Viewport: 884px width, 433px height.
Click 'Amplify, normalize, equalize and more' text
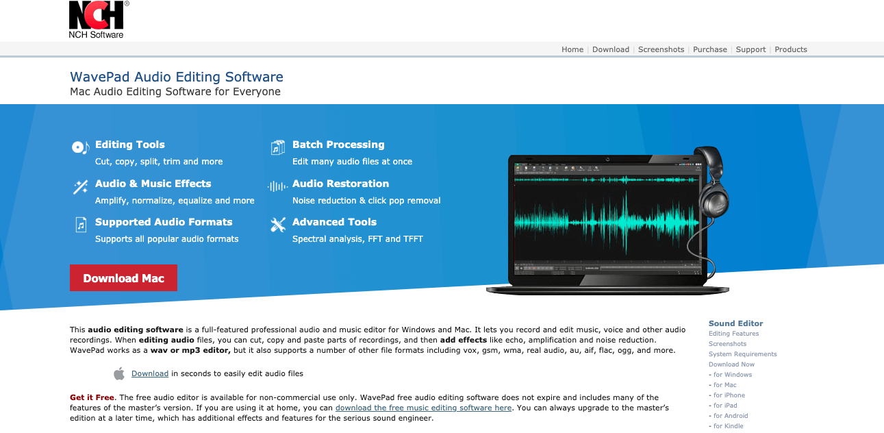[x=175, y=201]
